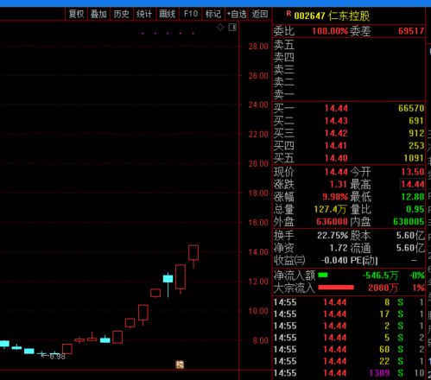The image size is (431, 380).
Task: Click the red R marker before stock code
Action: point(288,14)
